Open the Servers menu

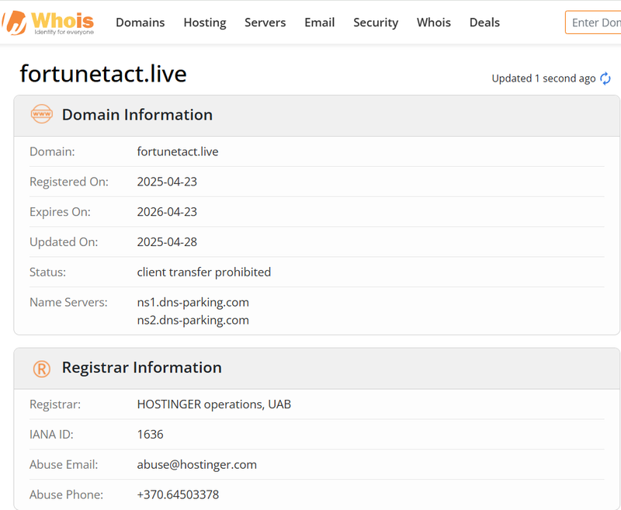265,23
